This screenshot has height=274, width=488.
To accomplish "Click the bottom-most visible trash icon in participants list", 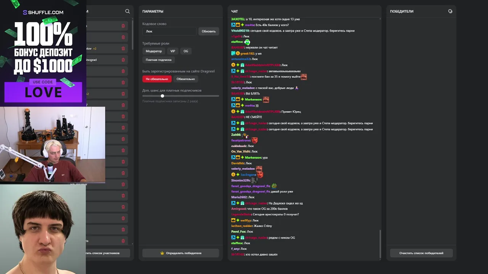I will click(123, 241).
